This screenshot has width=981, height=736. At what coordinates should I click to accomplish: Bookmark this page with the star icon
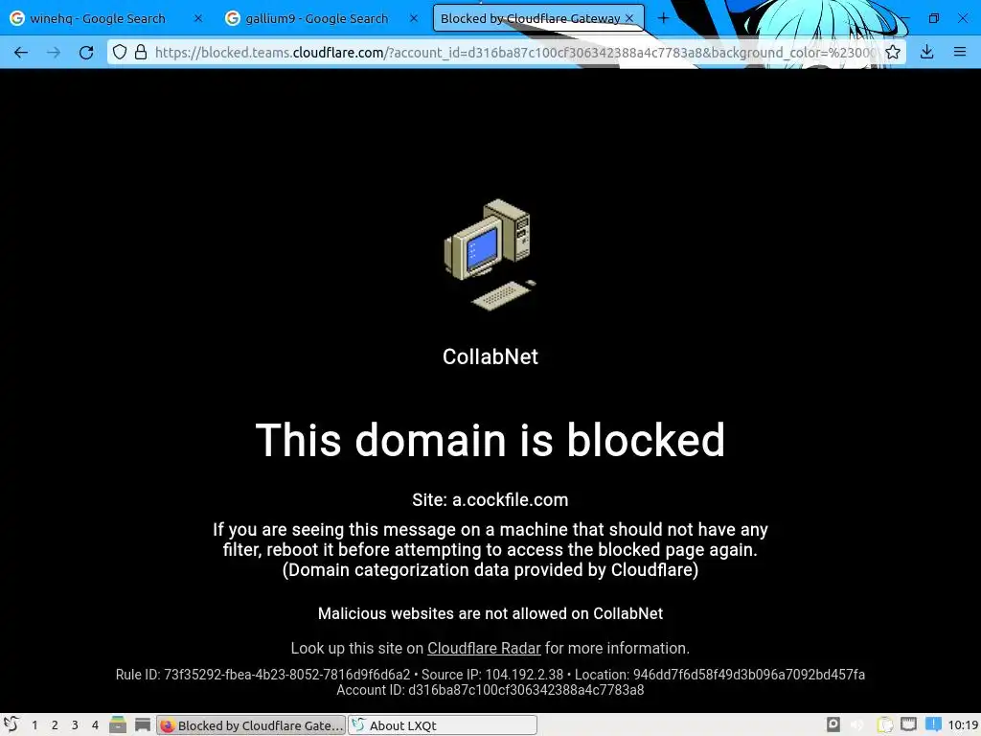click(893, 53)
